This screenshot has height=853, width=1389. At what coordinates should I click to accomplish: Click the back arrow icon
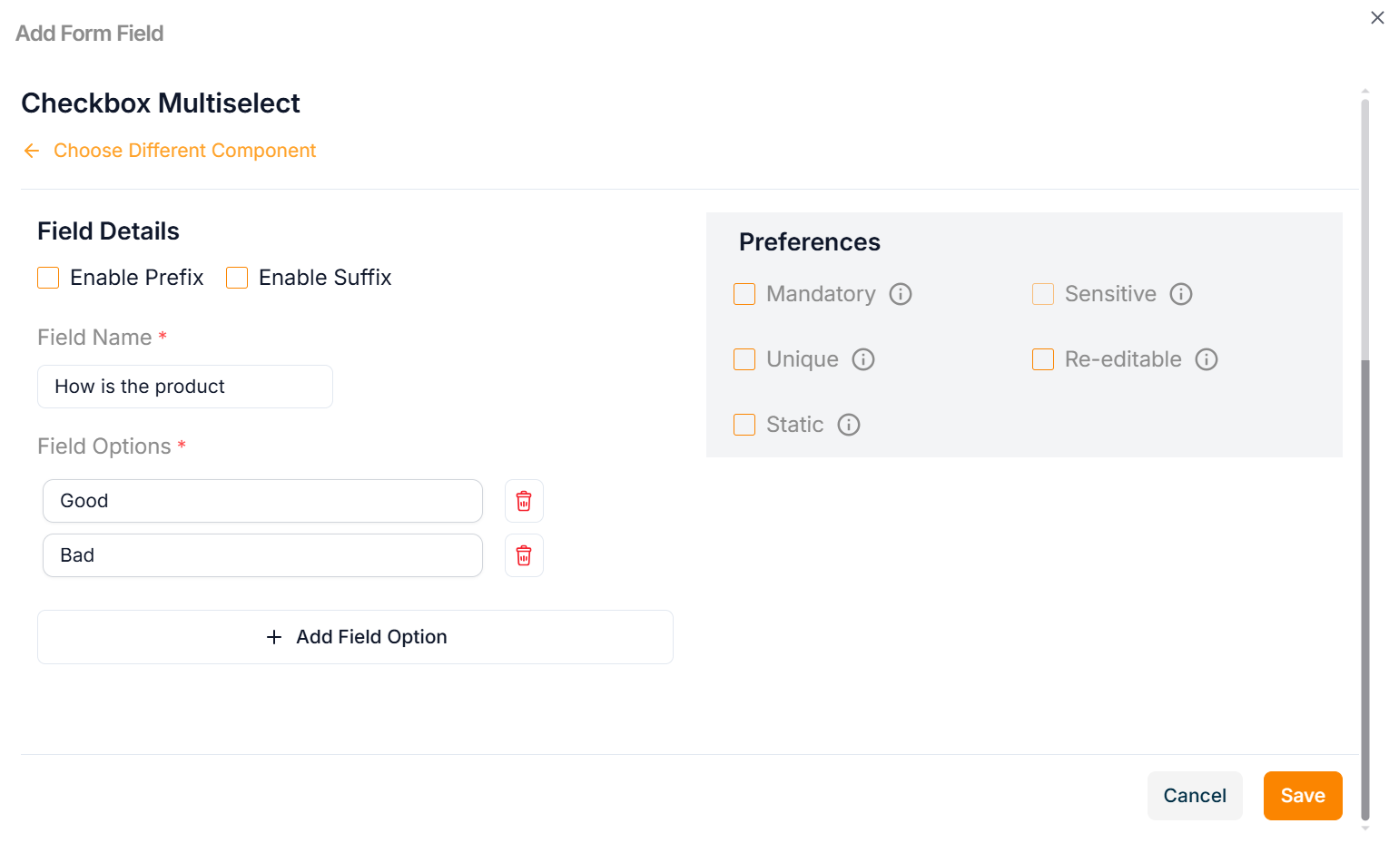point(32,151)
